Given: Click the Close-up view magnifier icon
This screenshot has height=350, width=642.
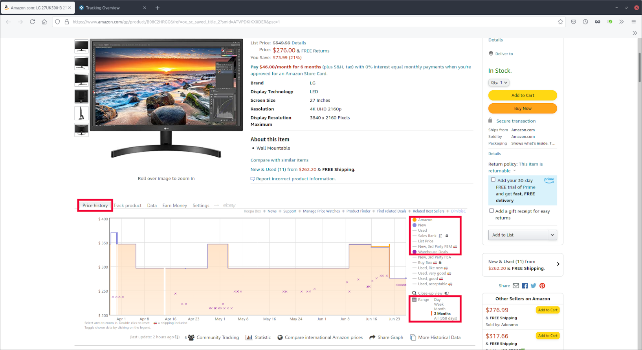Looking at the screenshot, I should coord(414,293).
